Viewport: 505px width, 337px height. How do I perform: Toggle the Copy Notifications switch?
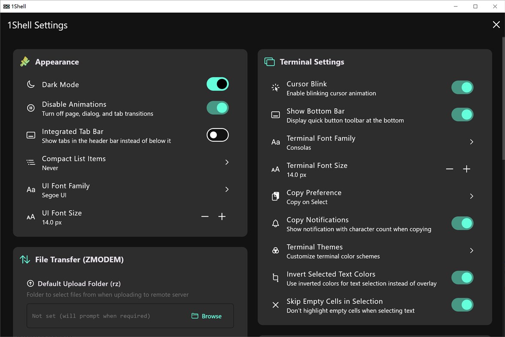click(462, 223)
